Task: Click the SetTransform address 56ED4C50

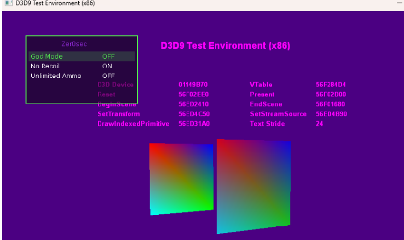Action: point(194,114)
